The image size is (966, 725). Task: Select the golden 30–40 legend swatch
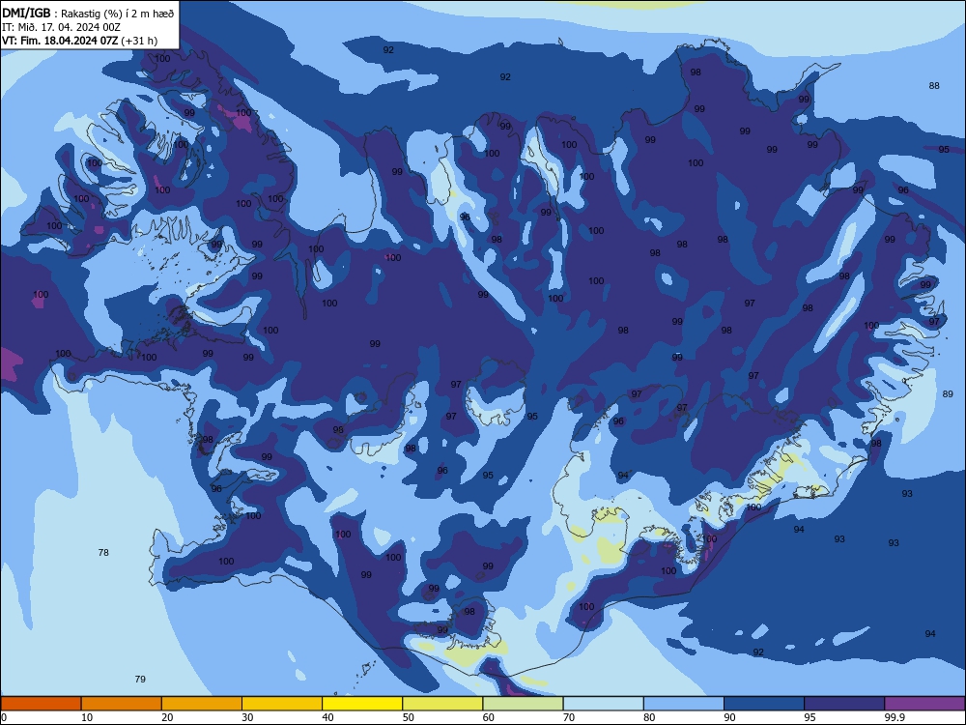tap(282, 704)
